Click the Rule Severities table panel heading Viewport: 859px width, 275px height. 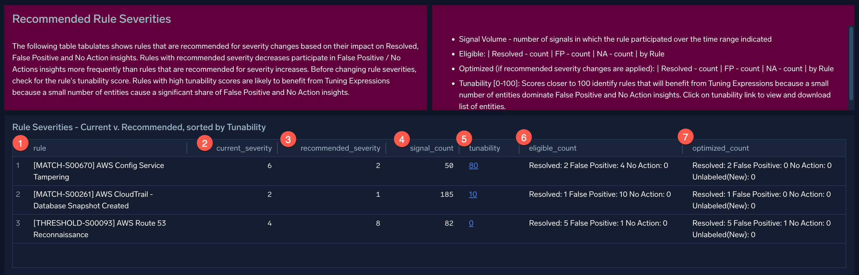click(x=139, y=127)
